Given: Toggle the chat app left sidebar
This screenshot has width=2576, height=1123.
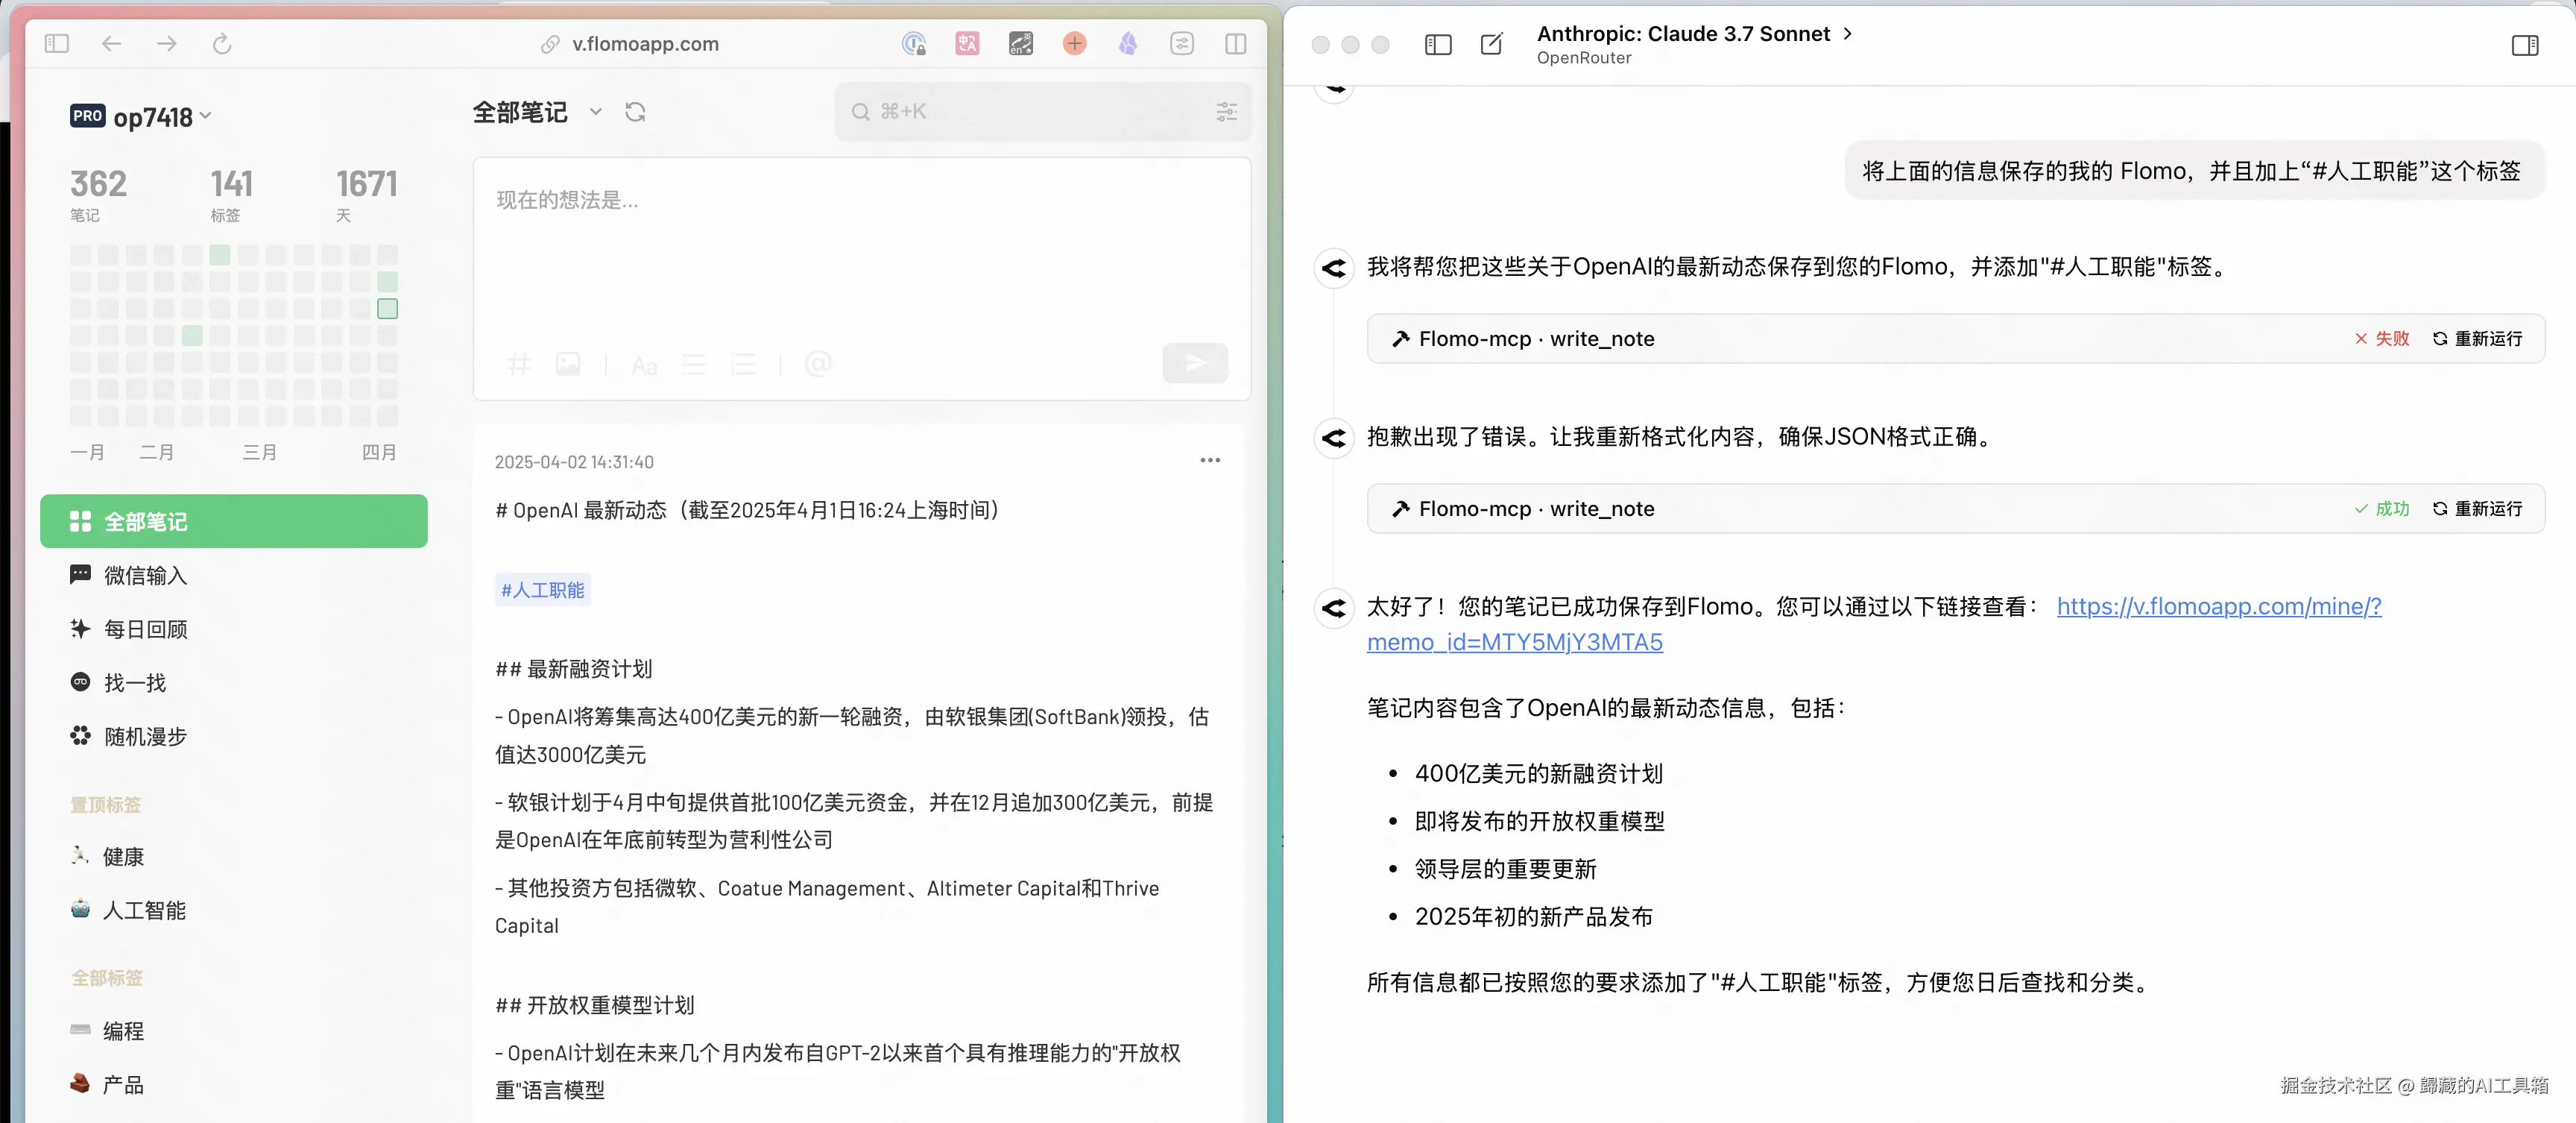Looking at the screenshot, I should point(1437,44).
